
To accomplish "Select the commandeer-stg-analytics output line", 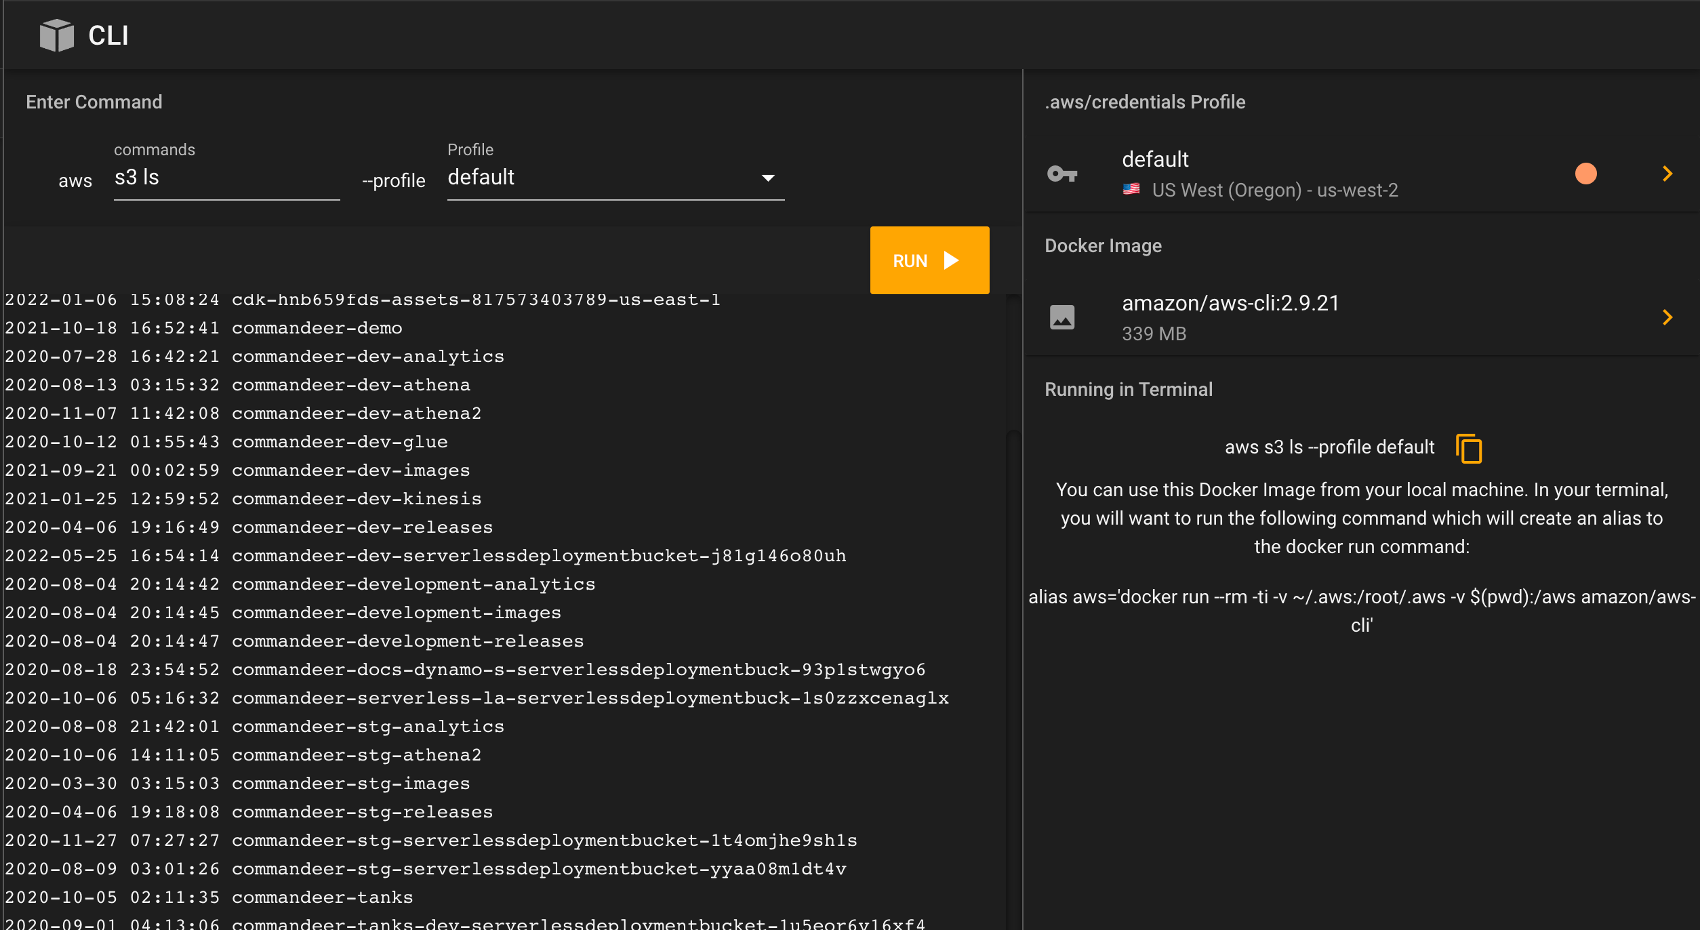I will [255, 727].
